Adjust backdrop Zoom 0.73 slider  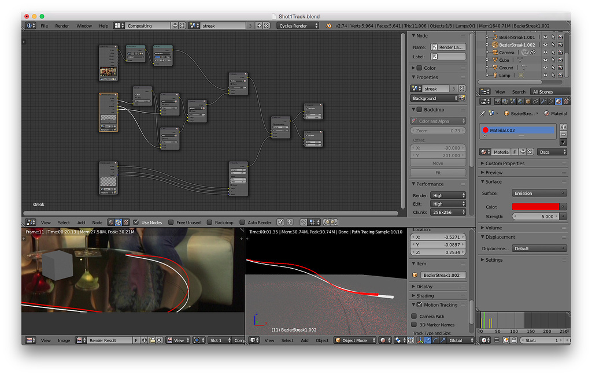pos(438,131)
